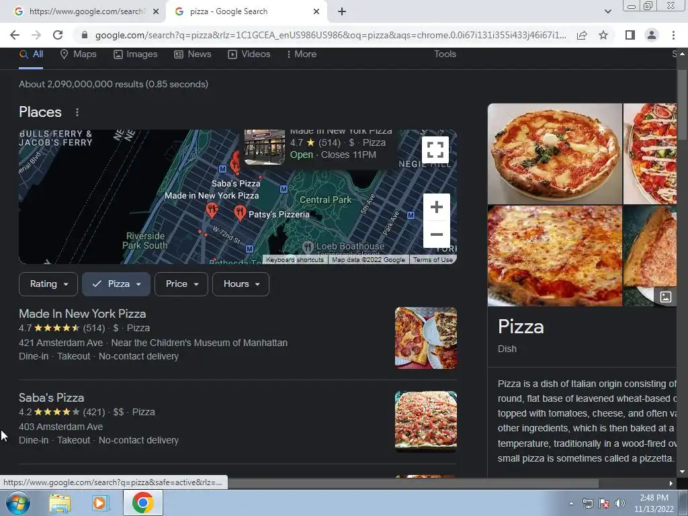688x516 pixels.
Task: Open Places three-dot options menu
Action: tap(77, 112)
